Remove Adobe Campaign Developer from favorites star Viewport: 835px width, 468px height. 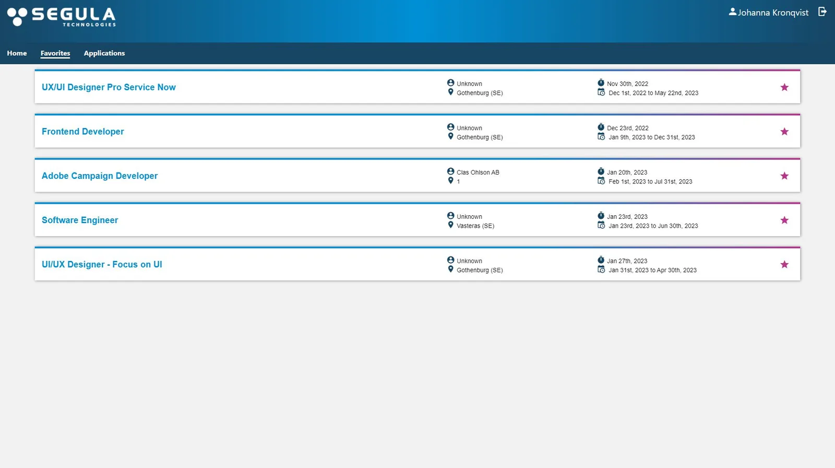784,176
